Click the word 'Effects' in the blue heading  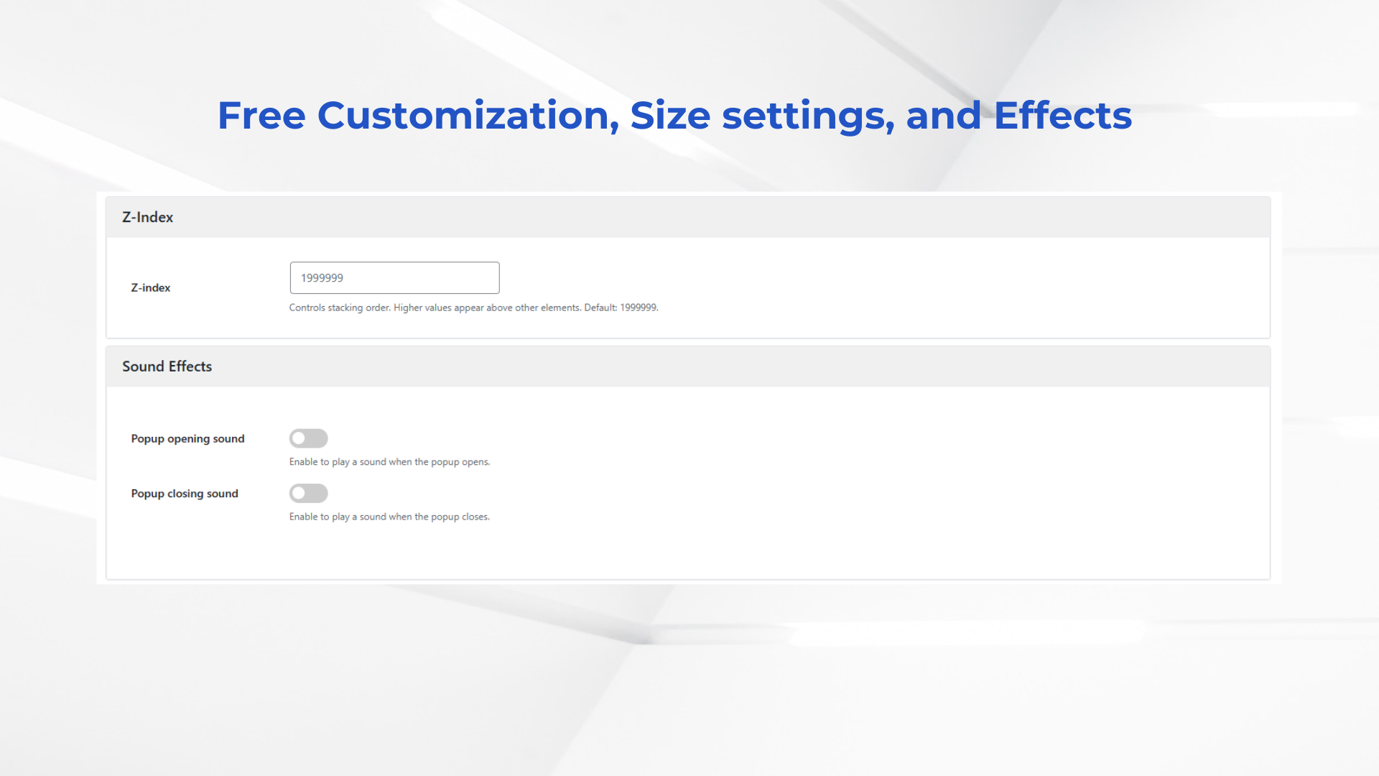[x=1063, y=116]
